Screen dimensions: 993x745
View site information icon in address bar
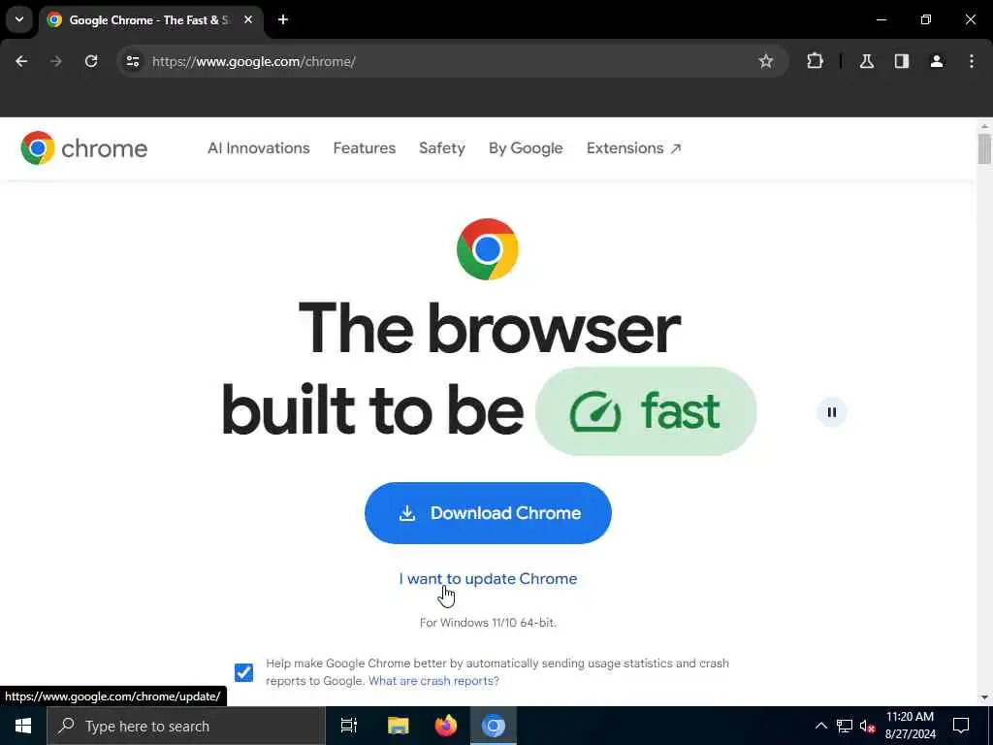133,61
